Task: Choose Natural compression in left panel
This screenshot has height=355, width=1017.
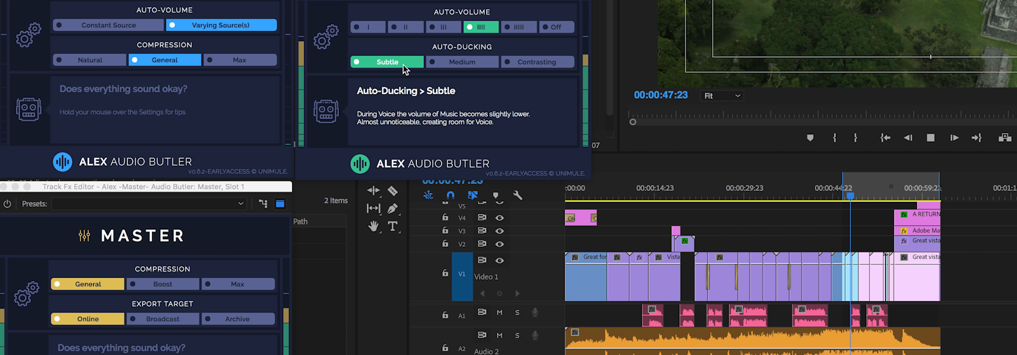Action: coord(89,60)
